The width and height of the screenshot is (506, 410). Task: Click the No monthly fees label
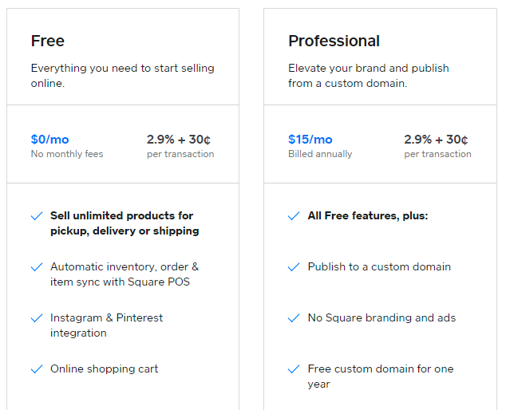(67, 154)
